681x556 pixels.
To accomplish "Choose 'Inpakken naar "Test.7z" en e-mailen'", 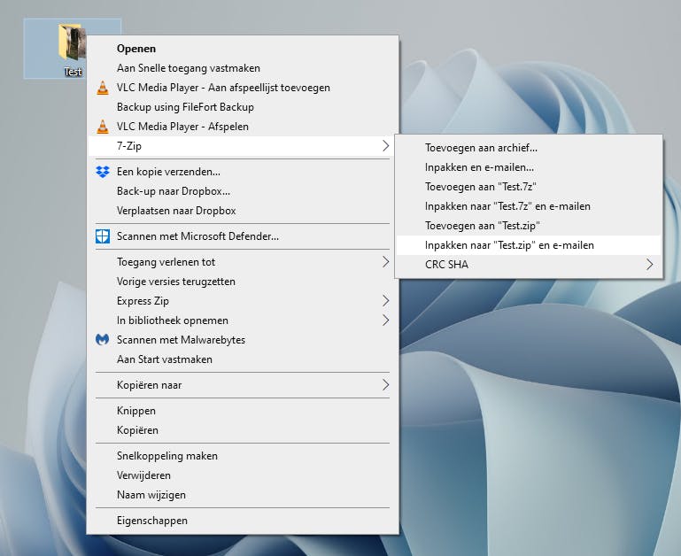I will click(x=529, y=206).
